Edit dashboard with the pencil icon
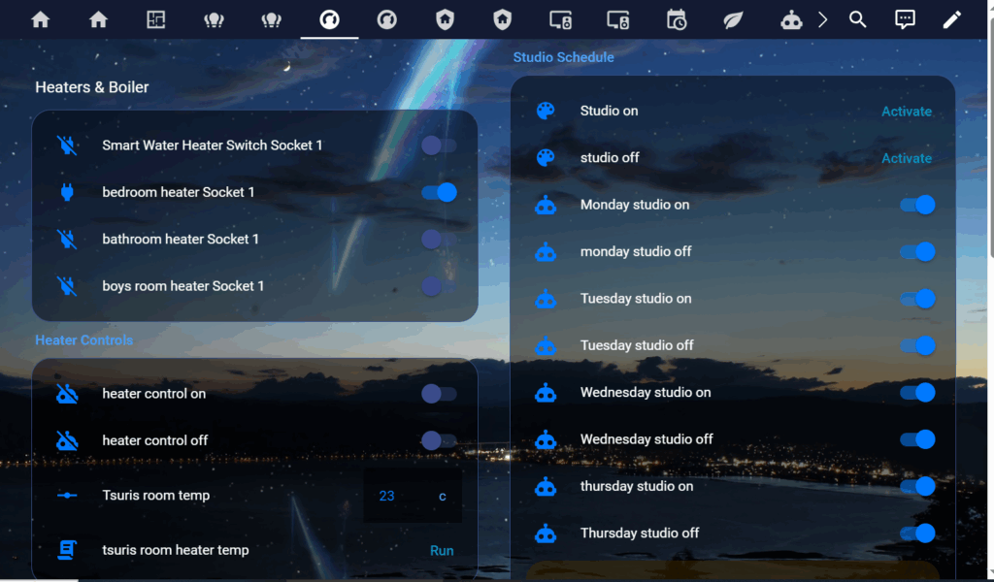 951,19
